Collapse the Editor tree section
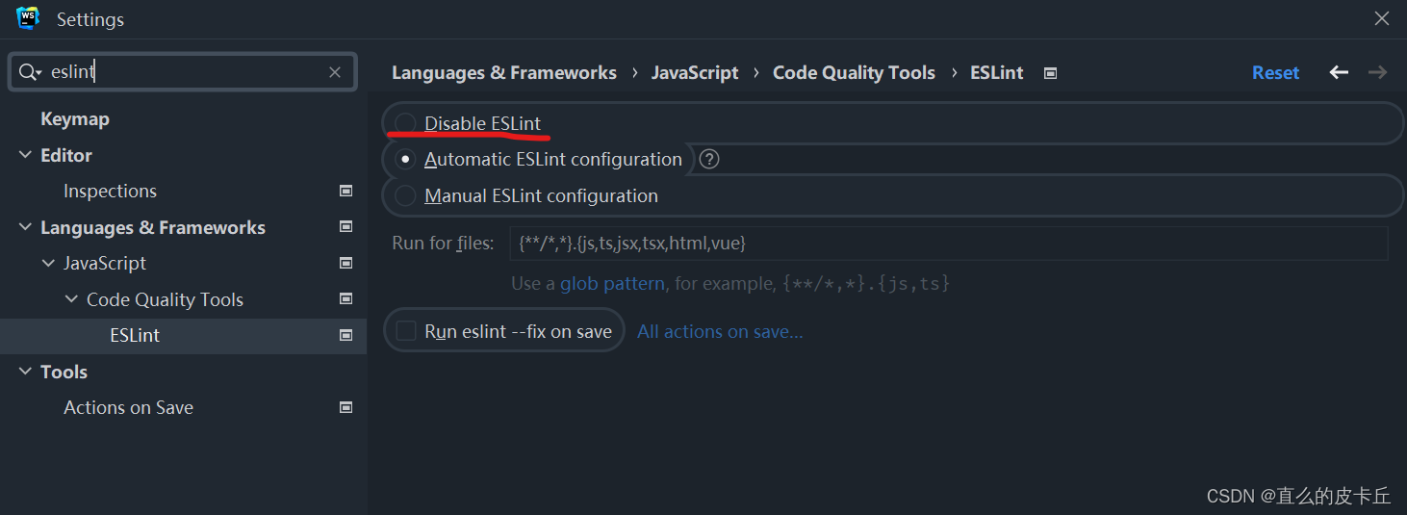Screen dimensions: 1407x515 tap(26, 155)
